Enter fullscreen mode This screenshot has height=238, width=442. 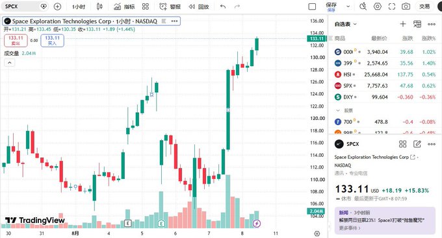392,6
